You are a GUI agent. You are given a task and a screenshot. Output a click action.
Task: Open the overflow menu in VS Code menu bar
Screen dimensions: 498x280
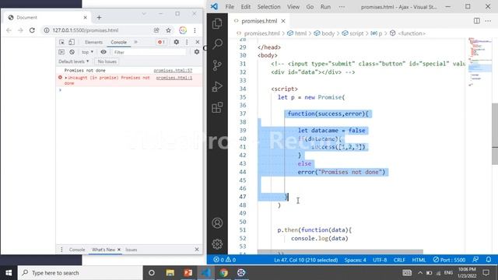342,7
